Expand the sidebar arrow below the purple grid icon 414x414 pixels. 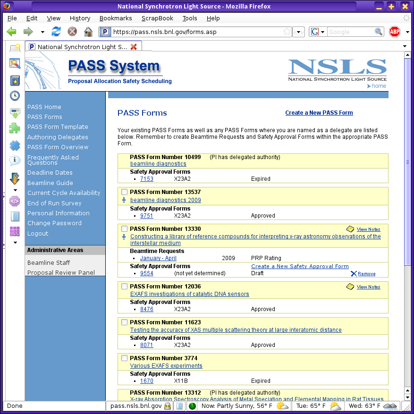pyautogui.click(x=15, y=242)
